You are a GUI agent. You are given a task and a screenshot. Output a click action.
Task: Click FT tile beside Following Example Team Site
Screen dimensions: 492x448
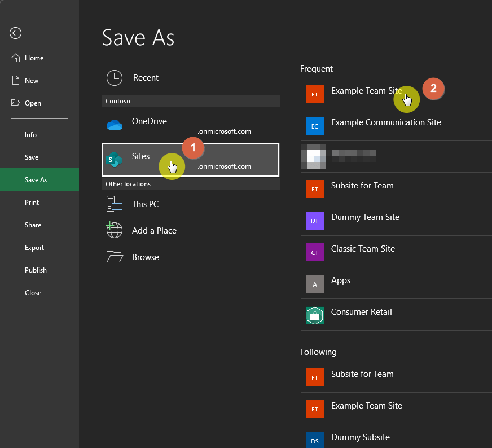pyautogui.click(x=315, y=409)
